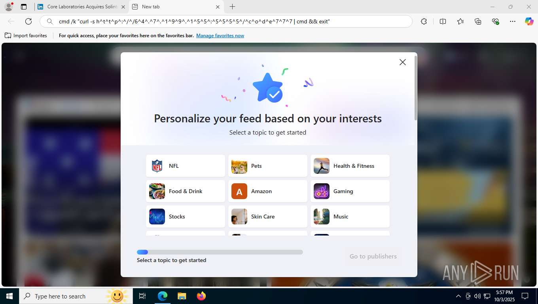The height and width of the screenshot is (304, 538).
Task: Select the Music topic
Action: tap(350, 217)
